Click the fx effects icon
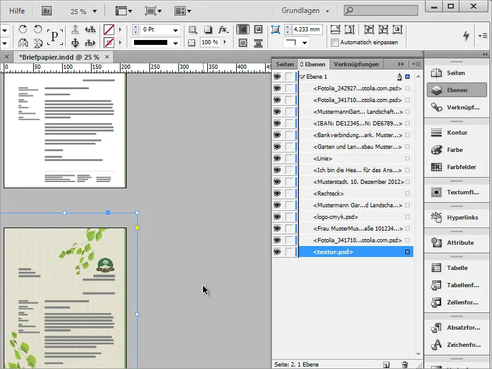492x369 pixels. click(223, 30)
